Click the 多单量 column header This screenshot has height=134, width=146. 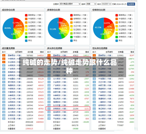coord(76,52)
